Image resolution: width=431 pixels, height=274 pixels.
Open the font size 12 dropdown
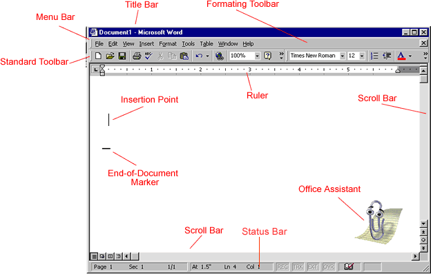point(362,56)
